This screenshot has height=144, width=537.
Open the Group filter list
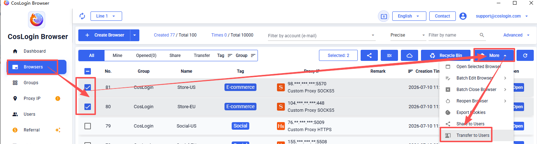[x=246, y=56]
